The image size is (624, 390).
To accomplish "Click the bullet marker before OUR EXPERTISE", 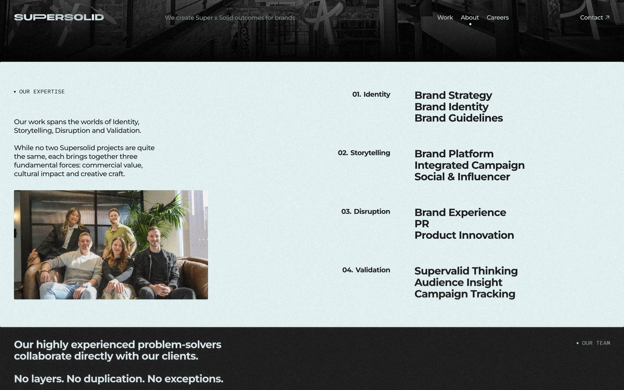I will (x=15, y=92).
